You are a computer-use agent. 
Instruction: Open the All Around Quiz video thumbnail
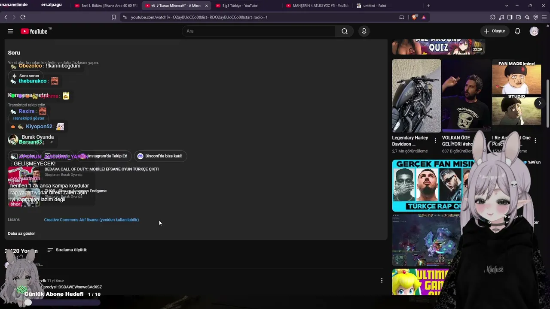pyautogui.click(x=438, y=47)
